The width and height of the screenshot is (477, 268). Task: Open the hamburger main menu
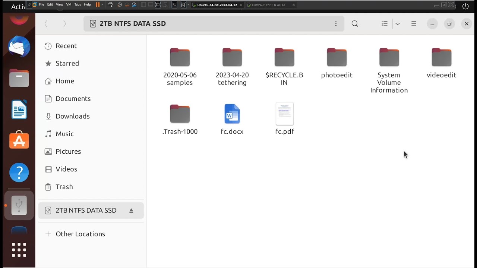414,23
